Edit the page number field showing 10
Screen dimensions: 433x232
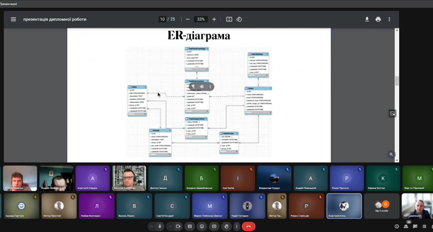[162, 19]
